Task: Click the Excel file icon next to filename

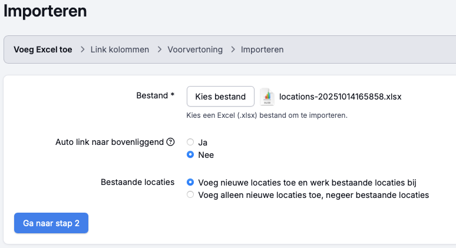Action: [x=267, y=97]
